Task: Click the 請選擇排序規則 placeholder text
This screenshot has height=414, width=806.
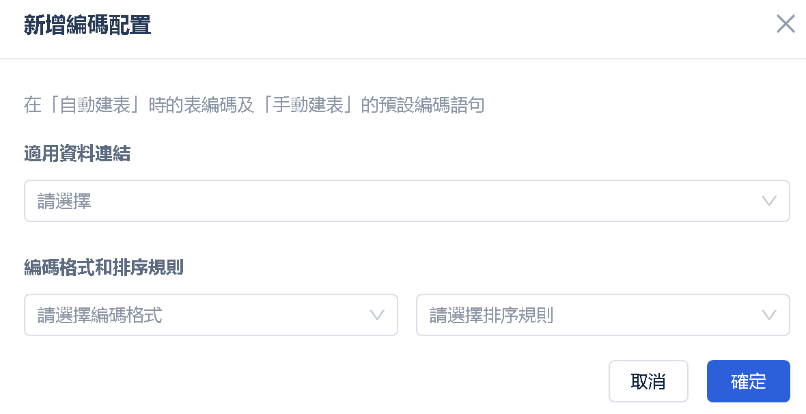Action: pos(491,315)
